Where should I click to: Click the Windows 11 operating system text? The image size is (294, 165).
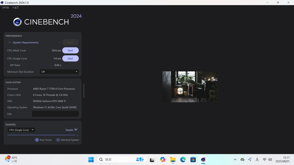pos(55,107)
